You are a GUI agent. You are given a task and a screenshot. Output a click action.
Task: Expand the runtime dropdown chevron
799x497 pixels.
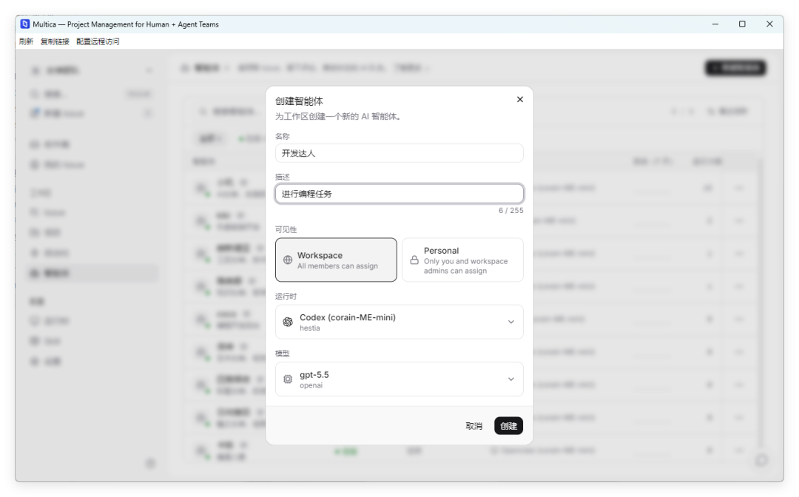(510, 322)
